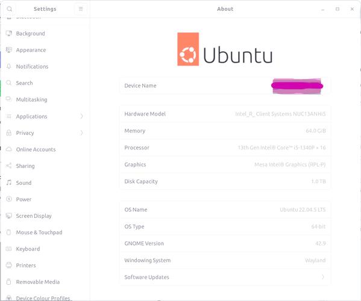The height and width of the screenshot is (301, 361).
Task: Select Printers label in sidebar
Action: point(26,265)
